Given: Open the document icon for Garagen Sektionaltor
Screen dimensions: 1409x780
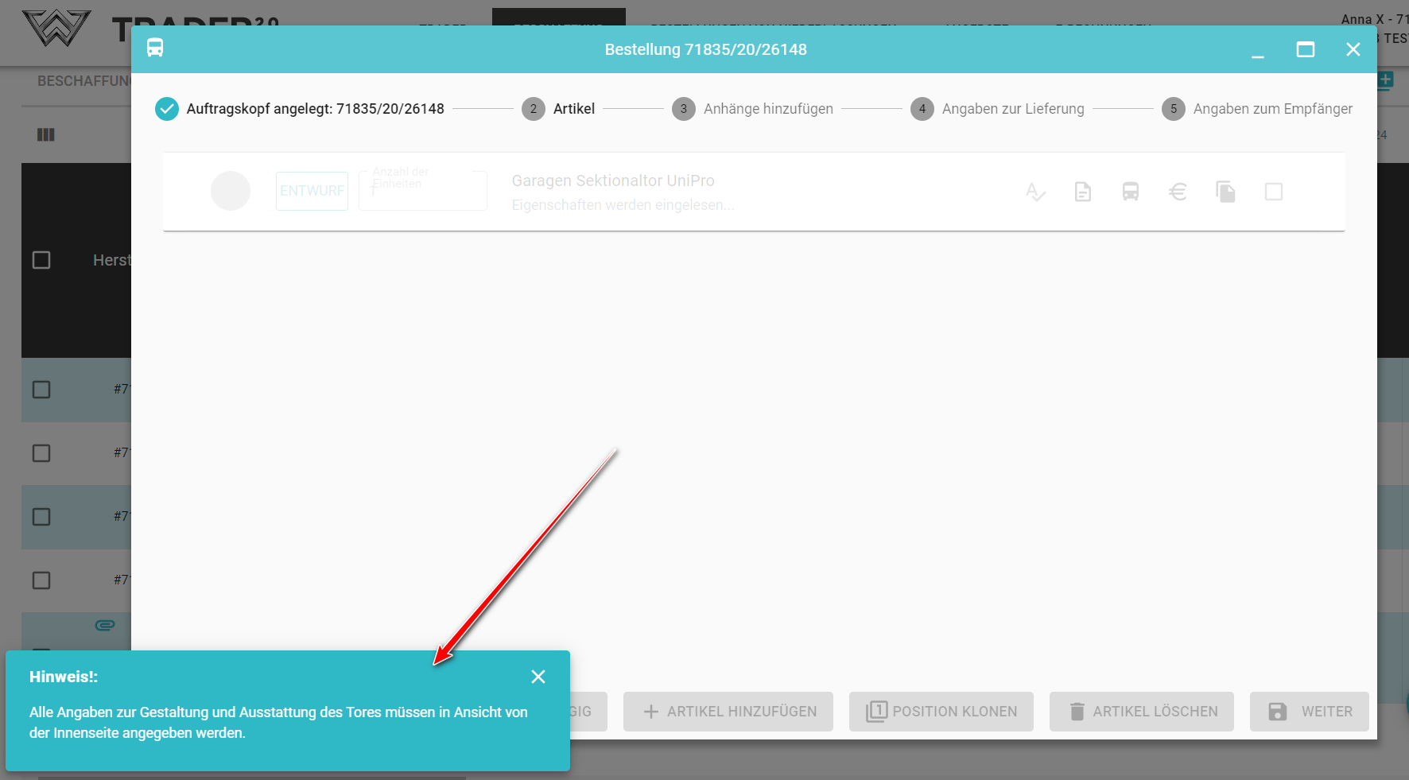Looking at the screenshot, I should coord(1082,192).
